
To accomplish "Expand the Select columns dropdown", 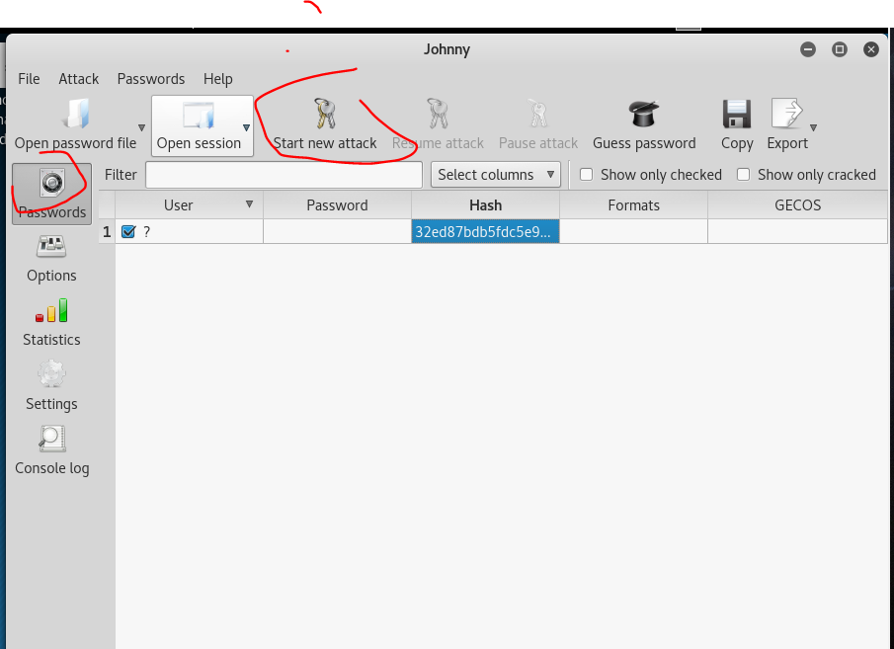I will click(x=495, y=175).
